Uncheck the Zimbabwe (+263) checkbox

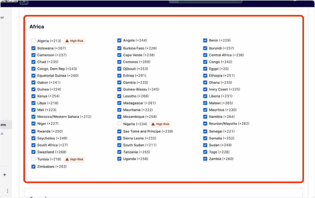[x=33, y=166]
